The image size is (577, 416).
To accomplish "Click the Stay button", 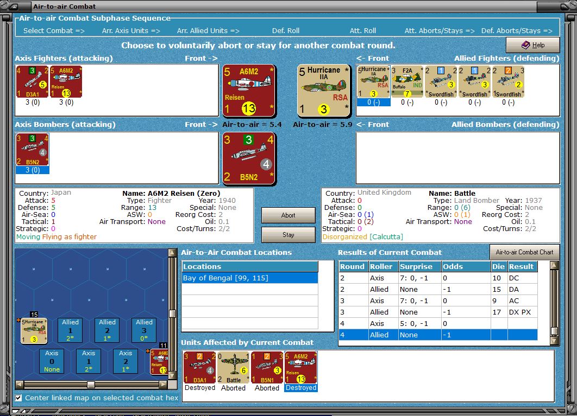I will tap(288, 235).
